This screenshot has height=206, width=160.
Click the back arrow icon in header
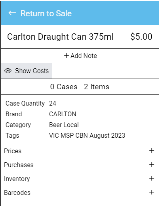(x=12, y=13)
